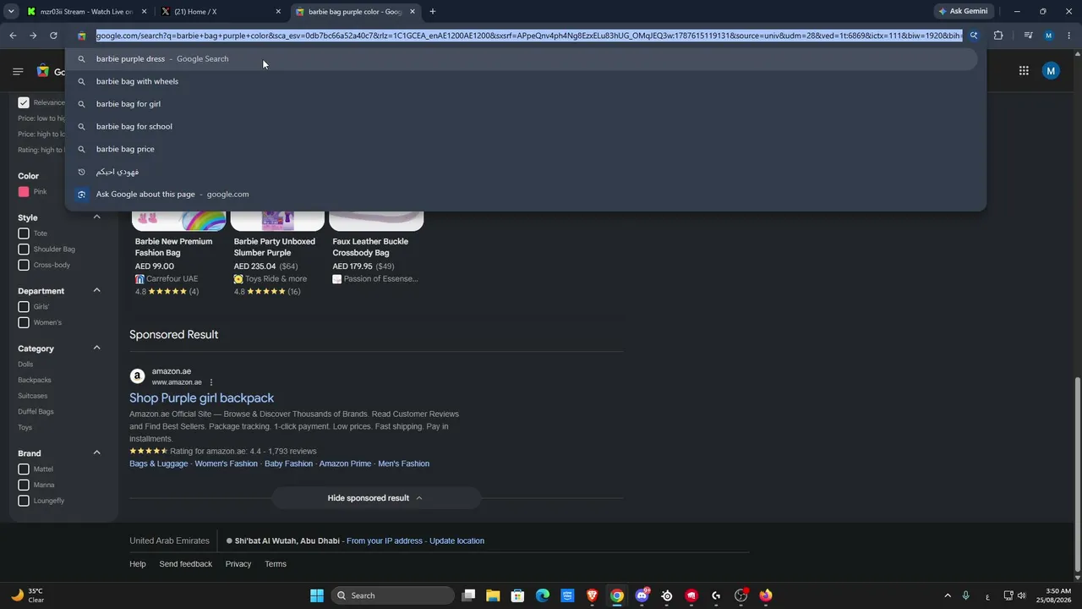Viewport: 1082px width, 609px height.
Task: Enable the Shoulder Bag style checkbox
Action: 24,250
